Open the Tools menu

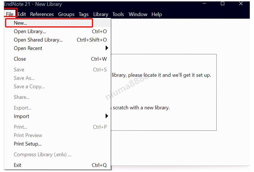click(x=118, y=14)
